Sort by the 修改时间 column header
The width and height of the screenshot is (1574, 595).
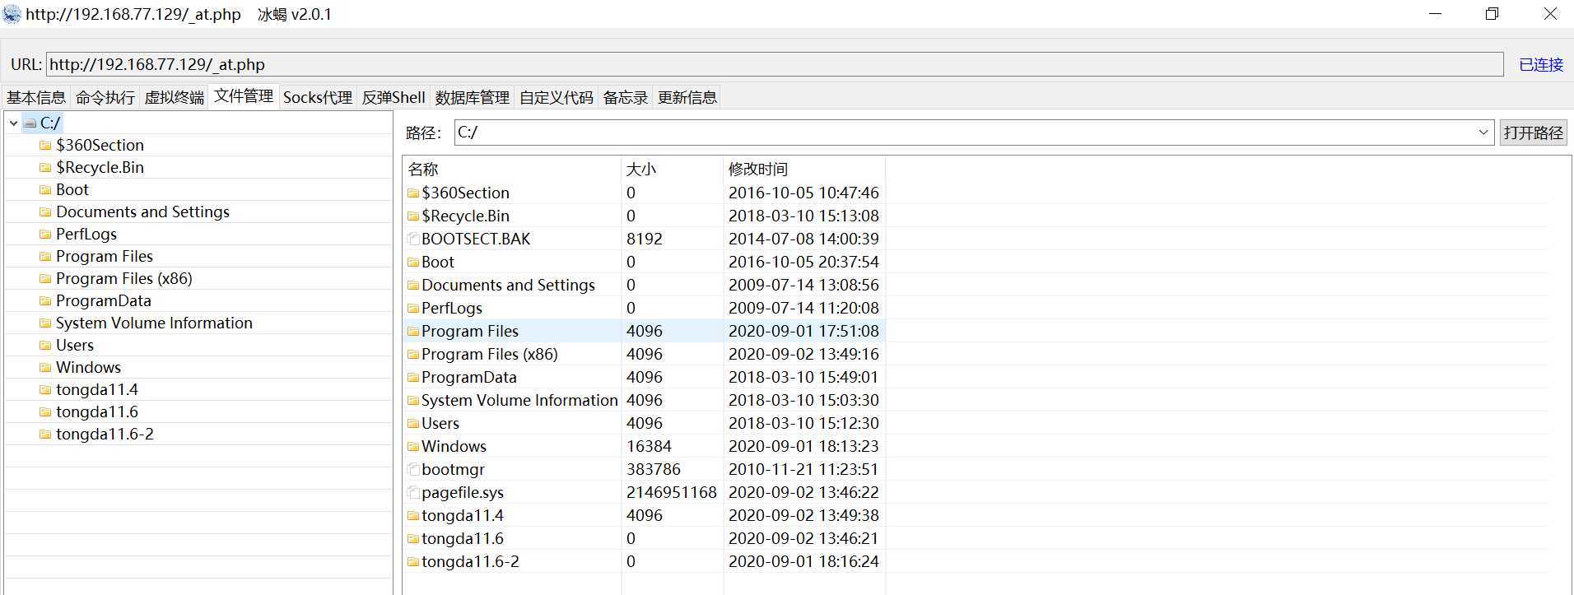point(803,169)
